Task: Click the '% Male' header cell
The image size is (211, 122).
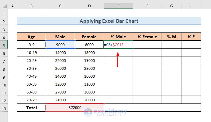Action: click(118, 36)
